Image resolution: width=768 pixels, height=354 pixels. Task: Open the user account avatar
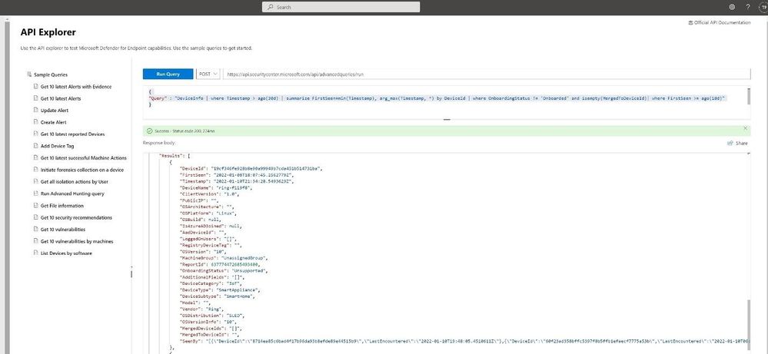[x=764, y=7]
